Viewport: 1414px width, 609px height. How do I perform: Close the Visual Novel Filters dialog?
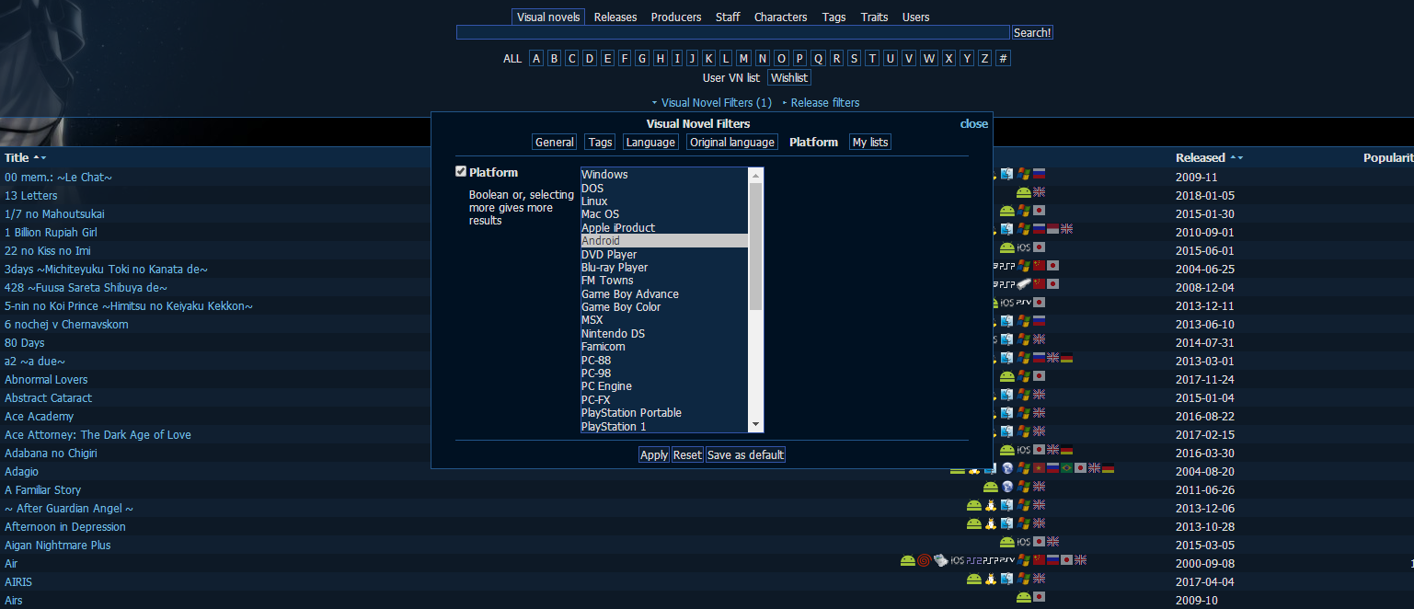974,123
